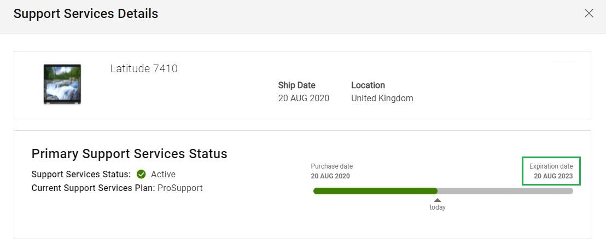Click the Latitude 7410 product name

(144, 69)
